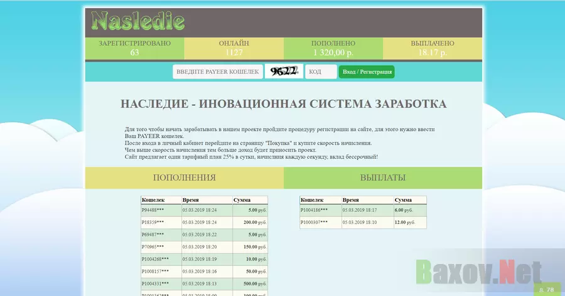The image size is (565, 296).
Task: Click the line about 25% в сутки tariff
Action: click(x=251, y=157)
